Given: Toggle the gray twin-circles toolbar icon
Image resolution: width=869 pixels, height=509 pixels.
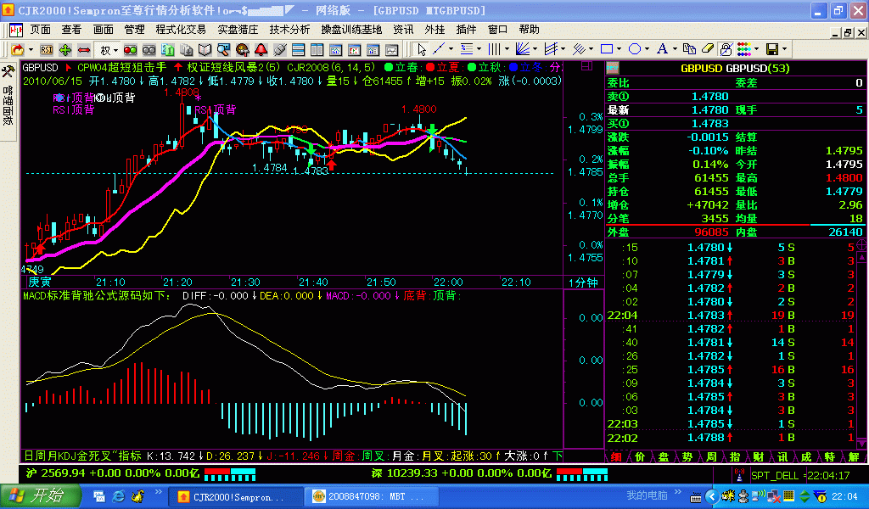Looking at the screenshot, I should pos(149,50).
